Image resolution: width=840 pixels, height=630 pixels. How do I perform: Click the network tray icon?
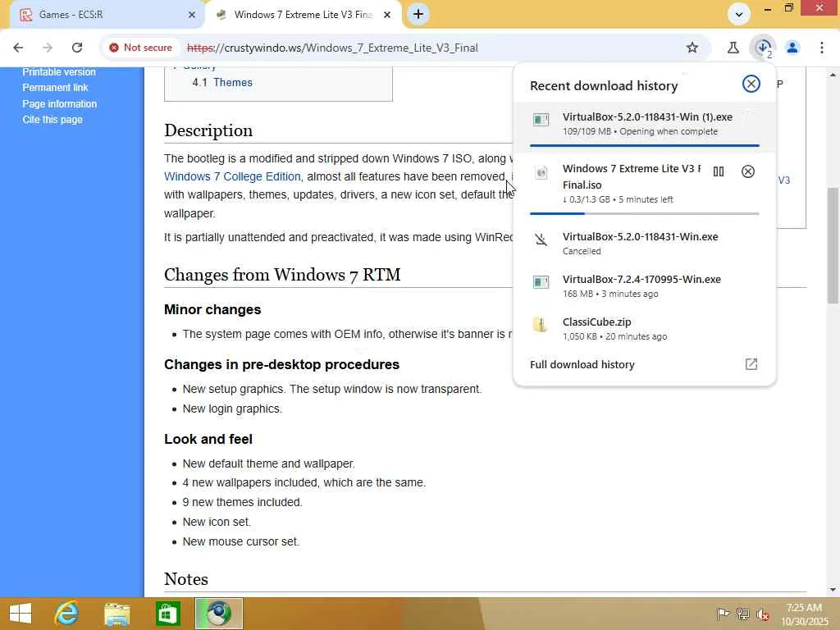742,614
